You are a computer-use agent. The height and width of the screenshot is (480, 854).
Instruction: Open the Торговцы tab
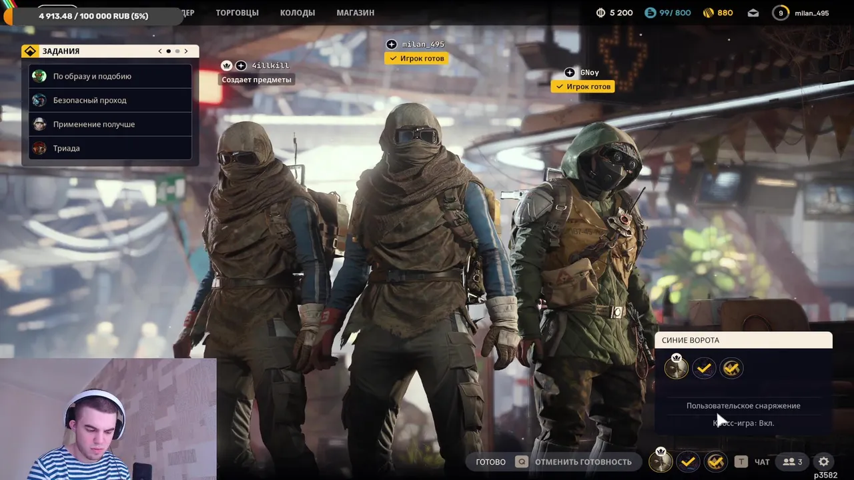coord(237,13)
